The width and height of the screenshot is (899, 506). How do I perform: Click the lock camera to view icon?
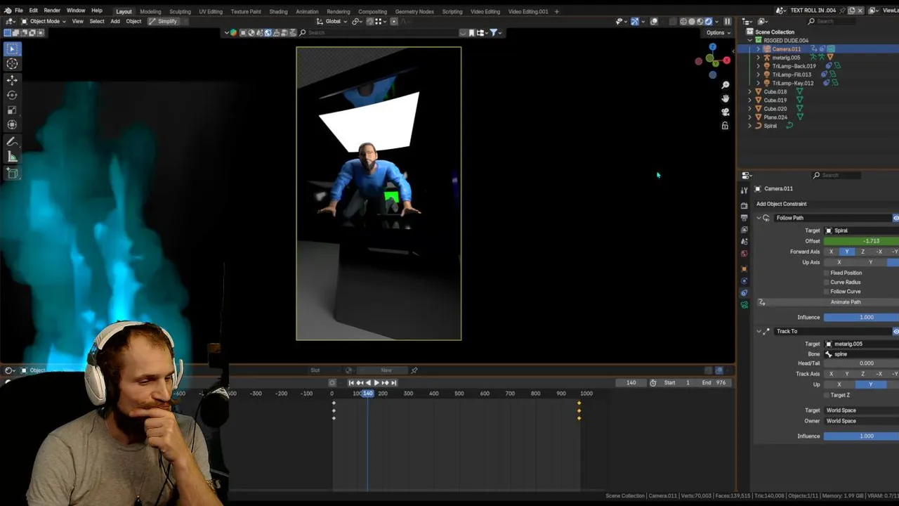725,126
